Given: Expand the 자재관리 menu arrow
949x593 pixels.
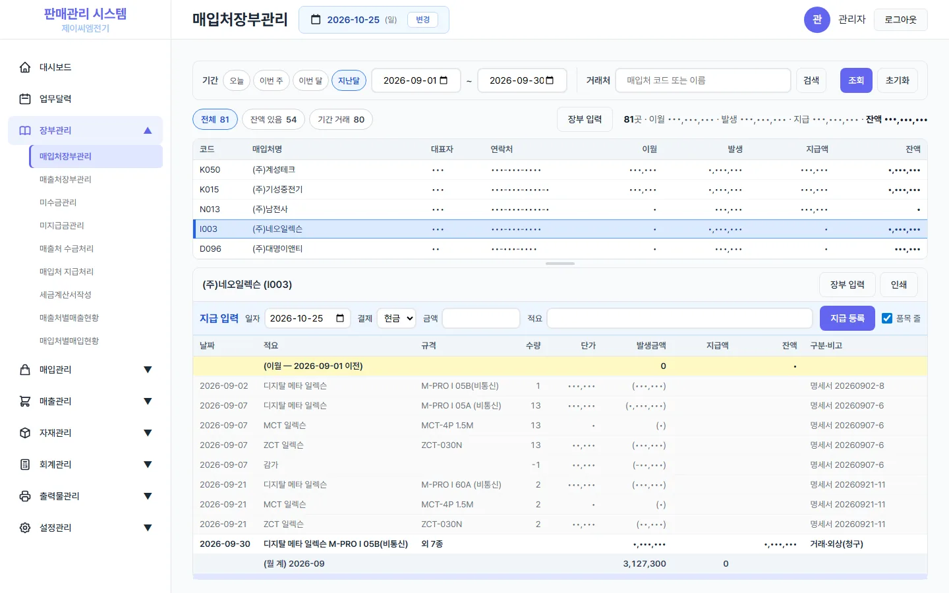Looking at the screenshot, I should [x=148, y=433].
